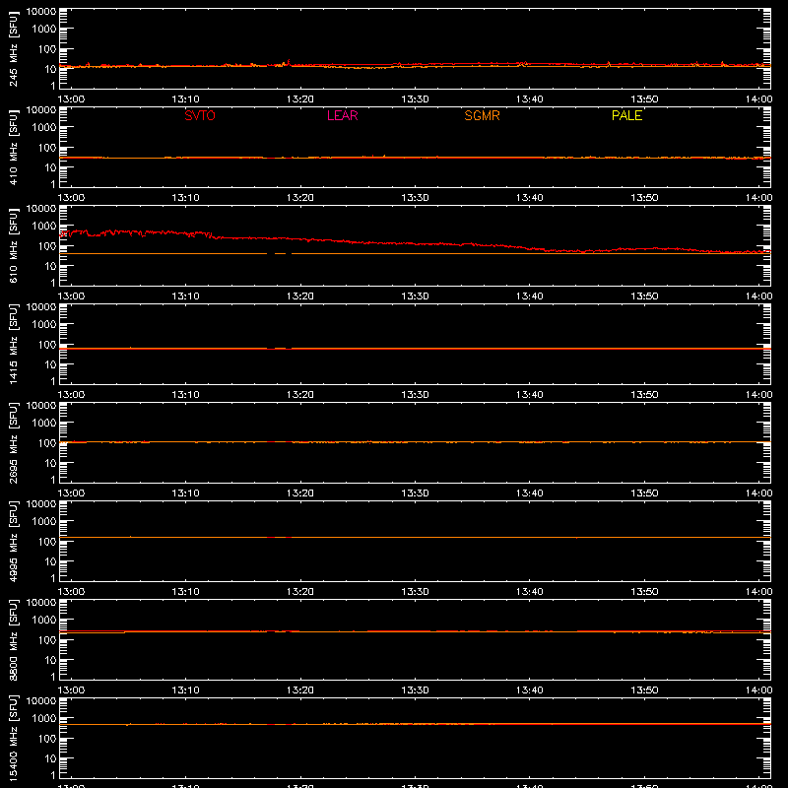Click the 1000 tick label in 610 MHz panel
This screenshot has width=788, height=788.
[x=44, y=227]
